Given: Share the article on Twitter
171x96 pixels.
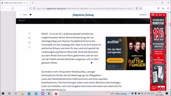Looking at the screenshot, I should (29, 38).
